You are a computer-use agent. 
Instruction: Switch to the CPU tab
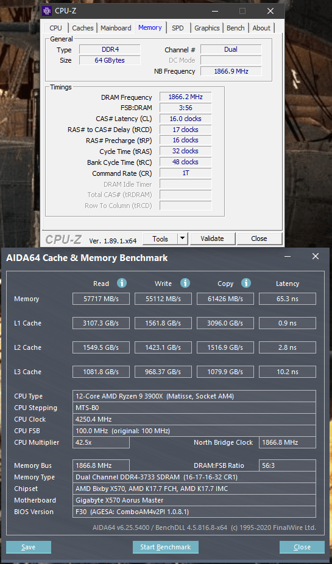[56, 28]
